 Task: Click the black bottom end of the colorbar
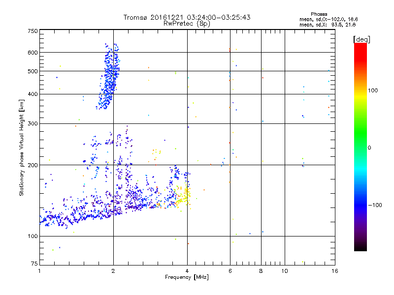click(x=361, y=248)
